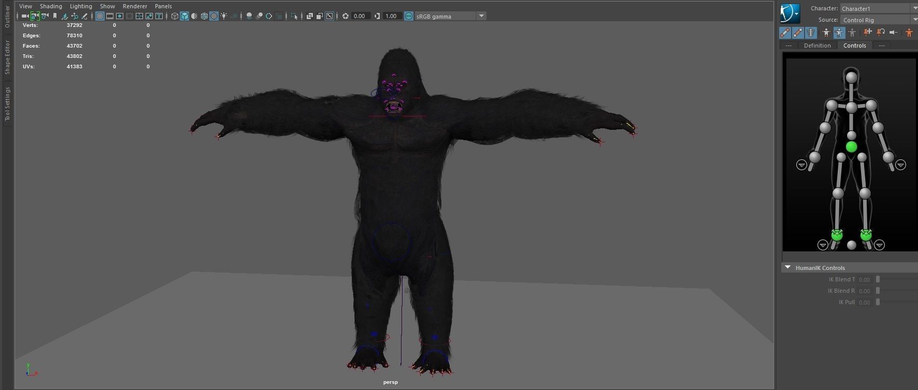The image size is (918, 390).
Task: Click the Select Camera icon
Action: tap(25, 16)
